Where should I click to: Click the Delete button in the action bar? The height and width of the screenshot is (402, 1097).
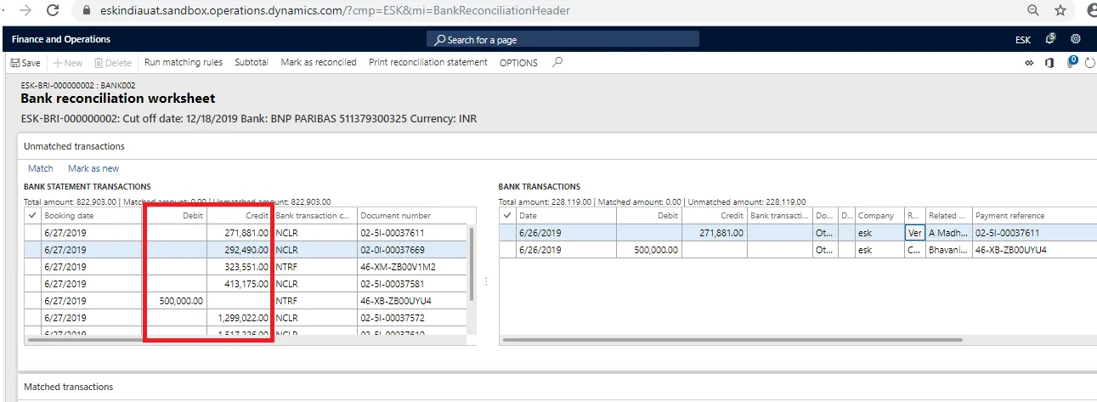112,63
